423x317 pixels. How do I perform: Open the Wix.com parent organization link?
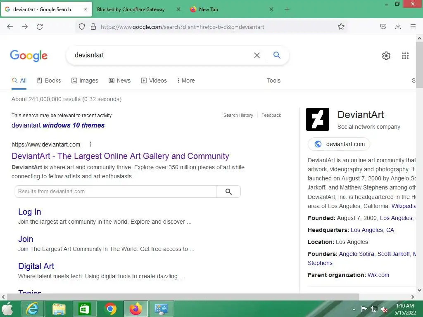378,275
